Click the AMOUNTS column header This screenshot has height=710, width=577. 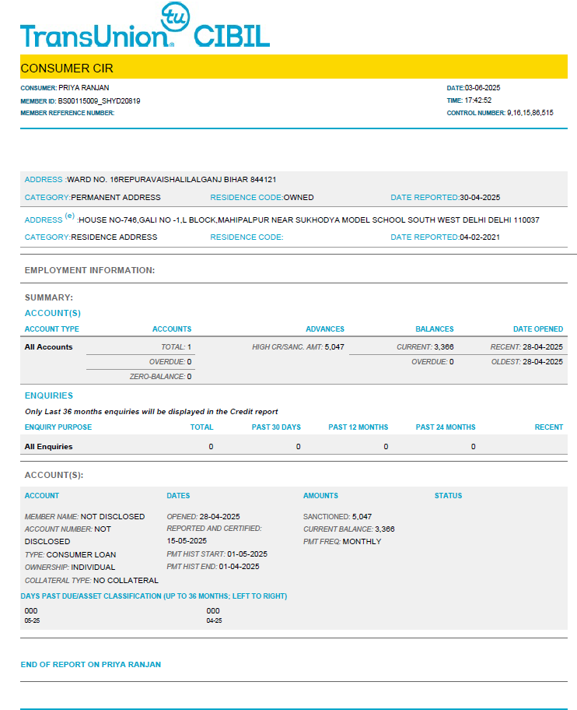(320, 496)
